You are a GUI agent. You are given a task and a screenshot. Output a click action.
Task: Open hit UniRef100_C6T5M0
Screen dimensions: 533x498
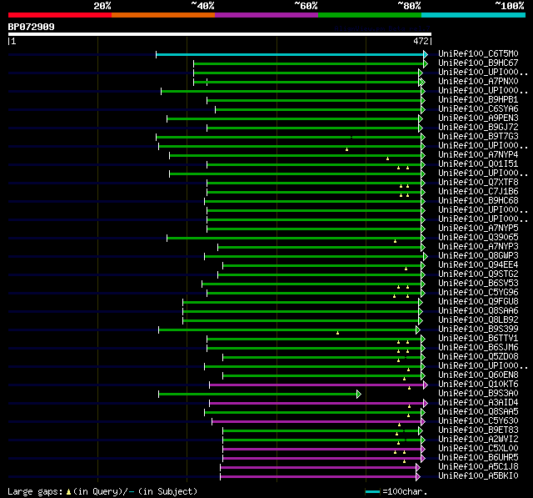(x=478, y=53)
